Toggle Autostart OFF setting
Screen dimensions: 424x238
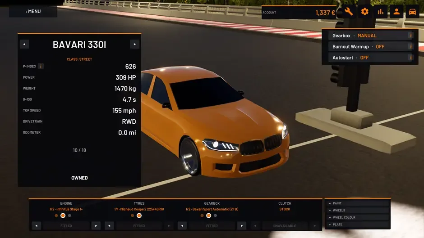[x=370, y=58]
